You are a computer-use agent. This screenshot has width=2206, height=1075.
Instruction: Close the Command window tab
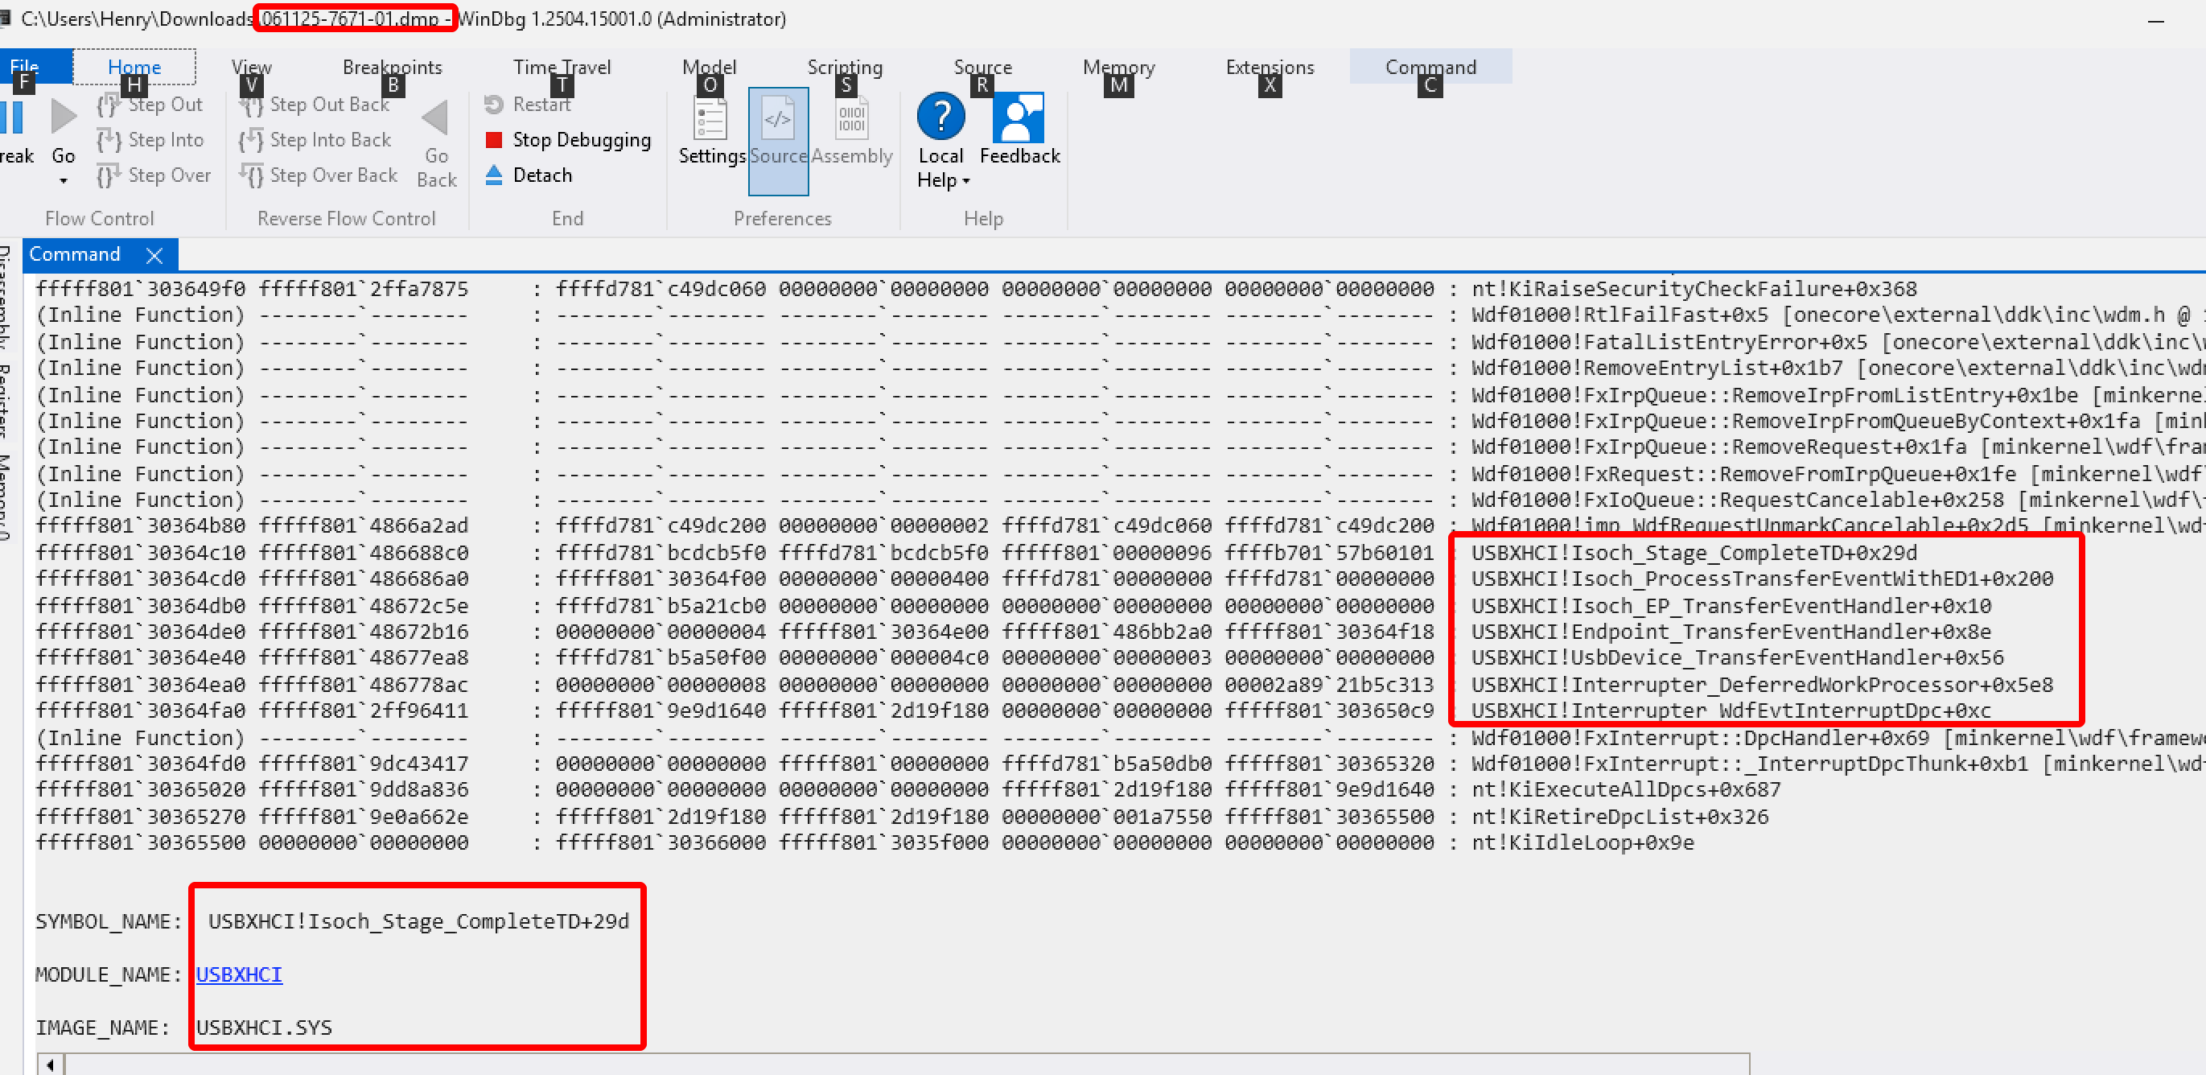pos(154,255)
